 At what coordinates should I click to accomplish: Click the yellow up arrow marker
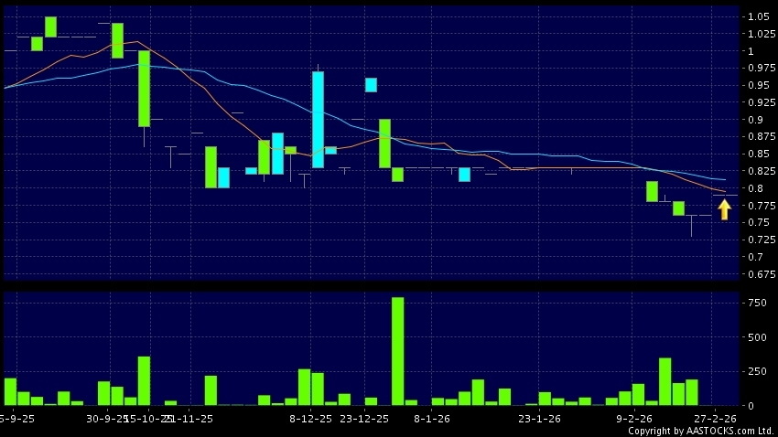pos(724,210)
